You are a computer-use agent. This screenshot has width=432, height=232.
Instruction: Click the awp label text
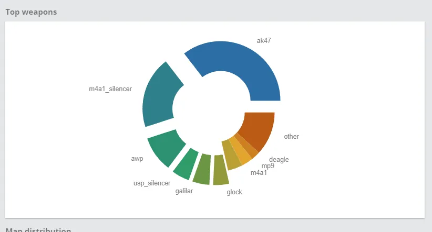[x=137, y=159]
